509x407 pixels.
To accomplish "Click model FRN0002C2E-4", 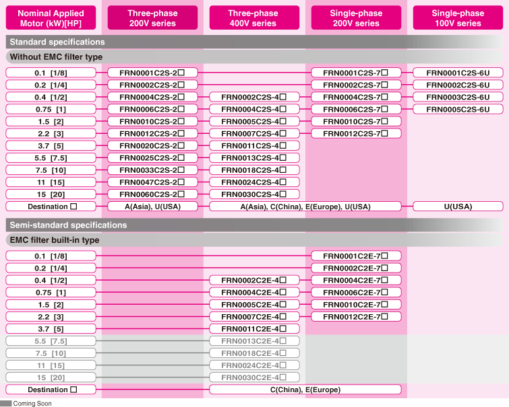I will click(x=254, y=280).
